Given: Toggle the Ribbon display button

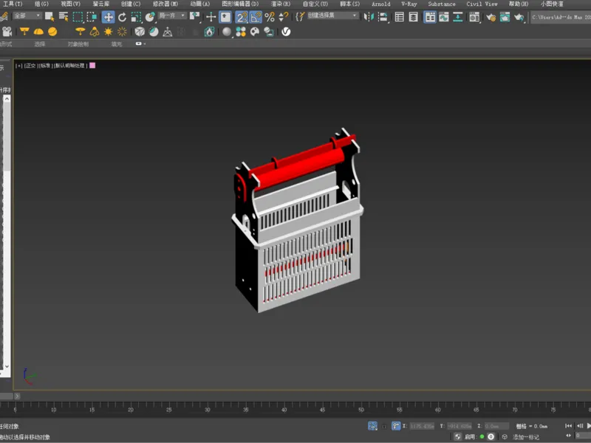Looking at the screenshot, I should [430, 17].
